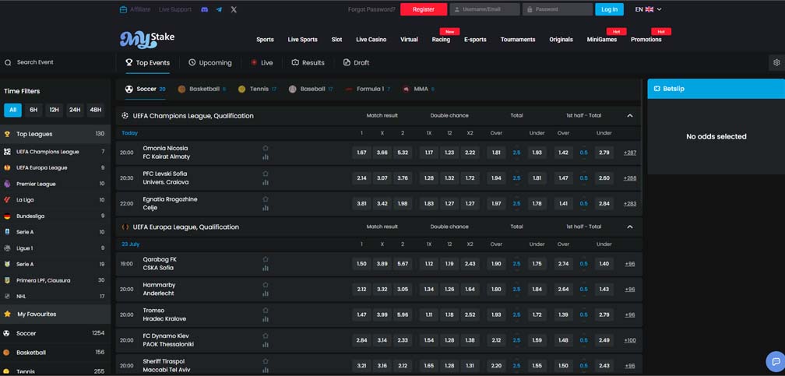Viewport: 785px width, 376px height.
Task: Select the 12H time filter
Action: [x=54, y=110]
